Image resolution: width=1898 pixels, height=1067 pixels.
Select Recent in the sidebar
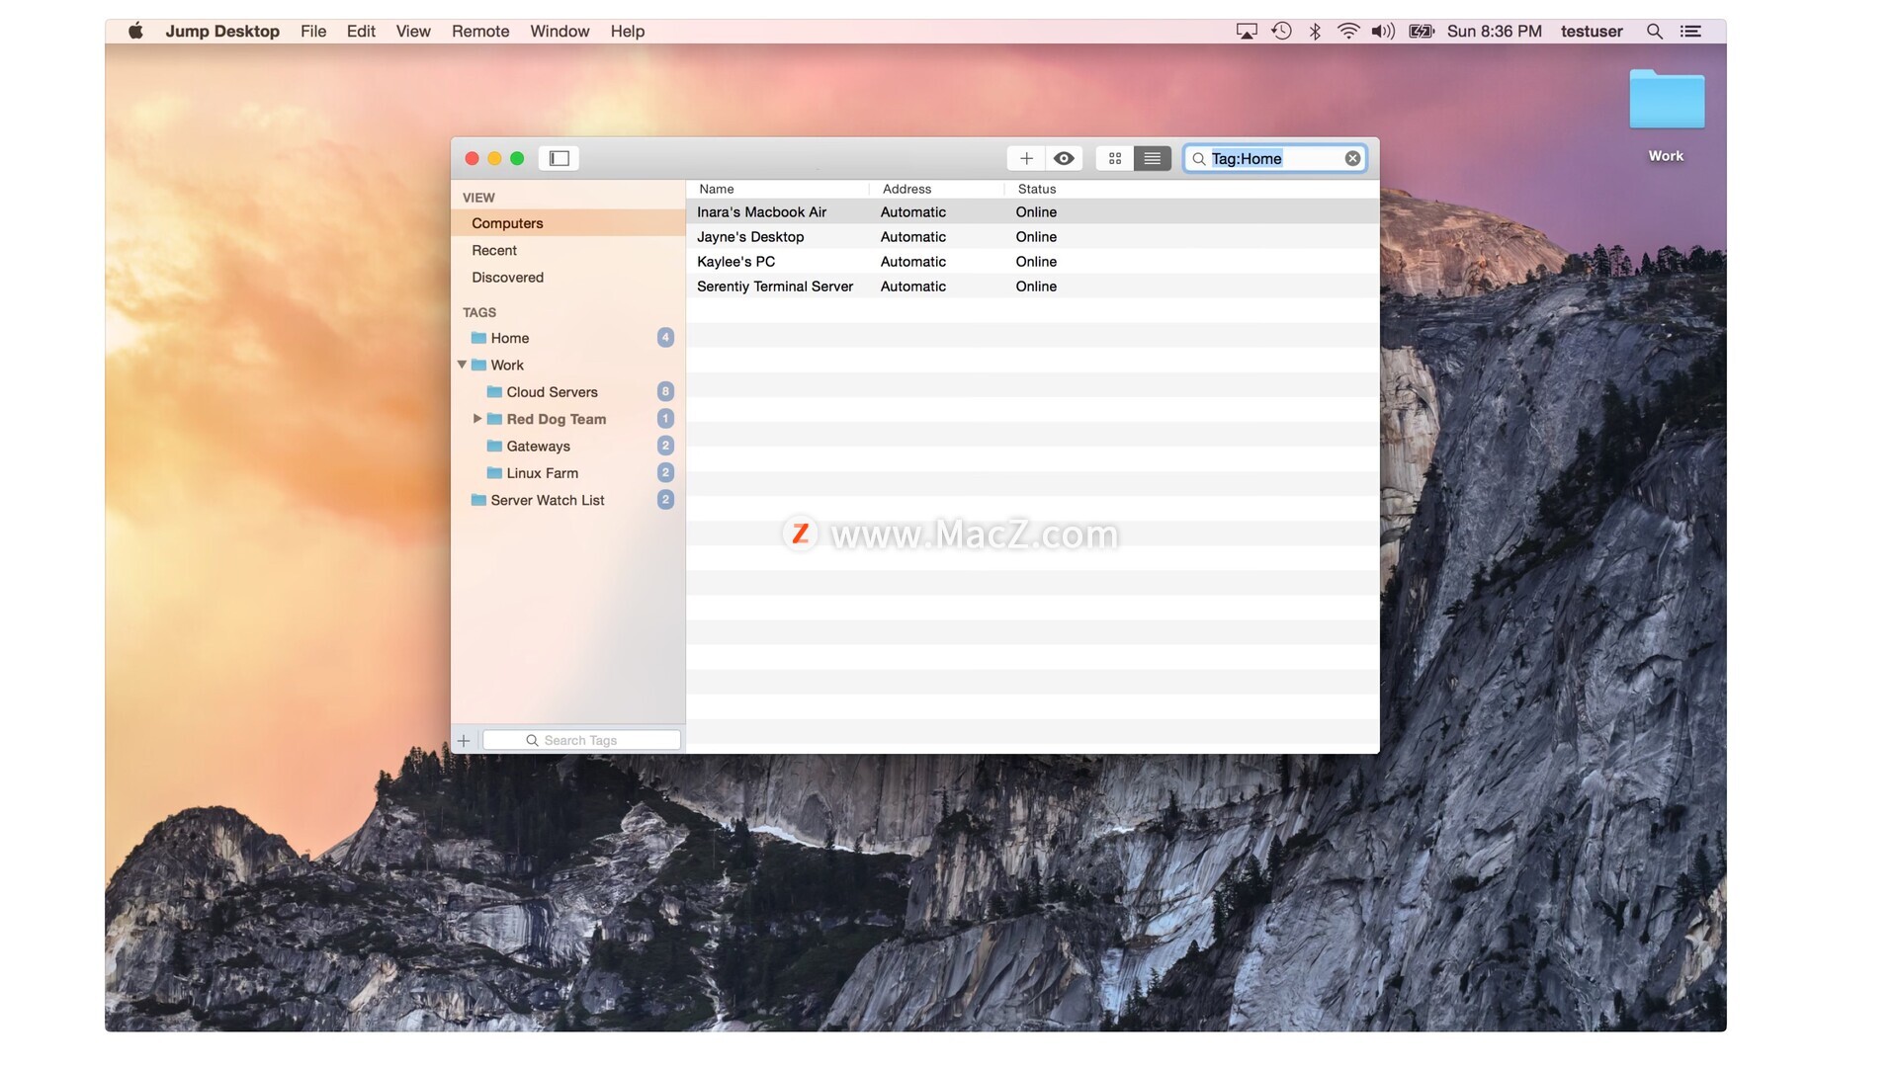click(567, 250)
